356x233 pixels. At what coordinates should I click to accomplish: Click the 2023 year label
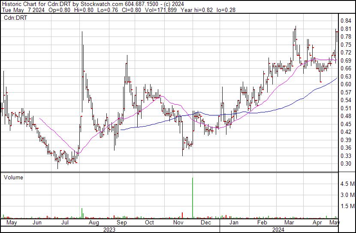coord(110,230)
